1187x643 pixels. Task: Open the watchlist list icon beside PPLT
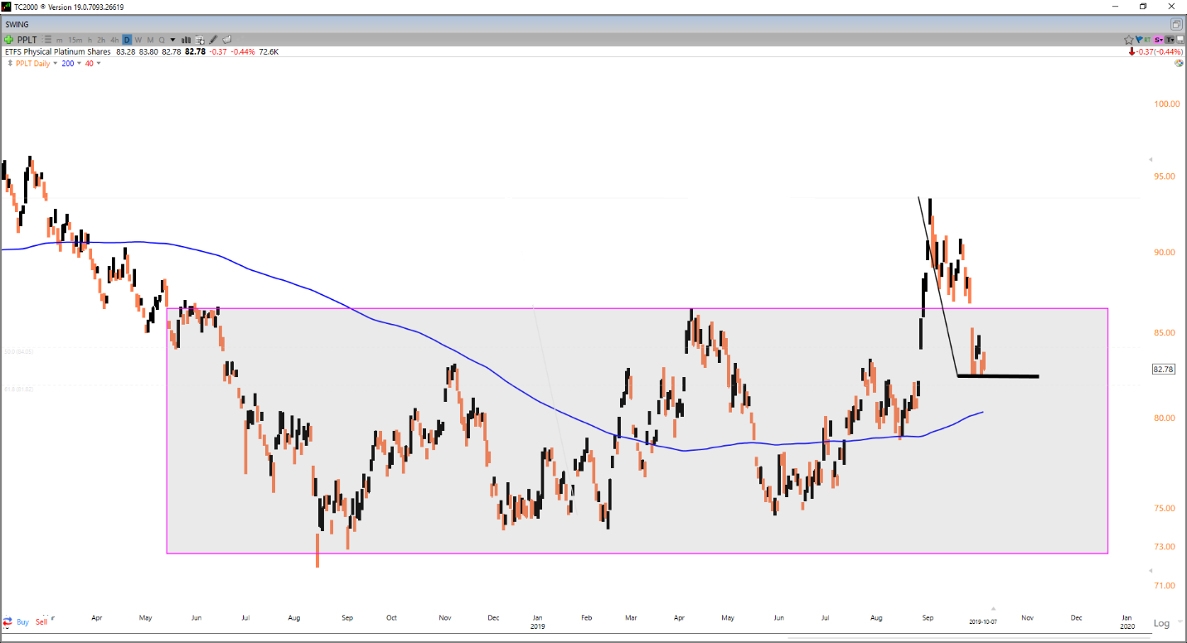pyautogui.click(x=46, y=40)
